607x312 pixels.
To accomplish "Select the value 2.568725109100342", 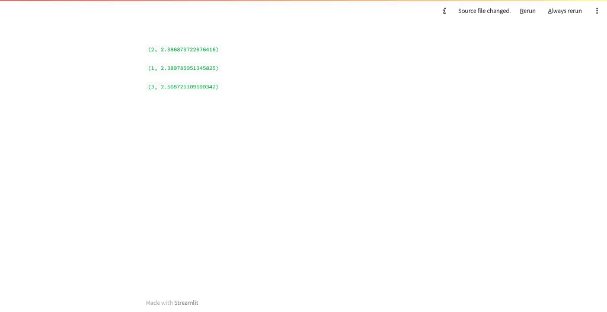I will (188, 87).
